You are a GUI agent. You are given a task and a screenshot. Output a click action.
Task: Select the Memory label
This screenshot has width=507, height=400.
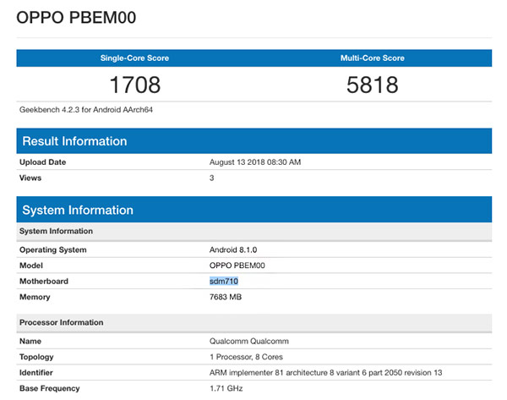point(35,297)
